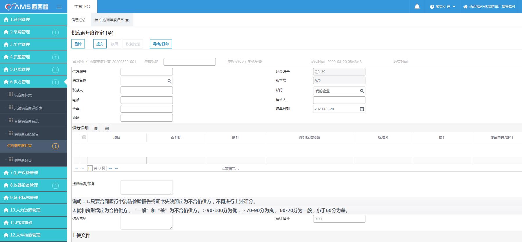Open 供应商档案 in sidebar
Viewport: 522px width, 242px height.
click(34, 95)
